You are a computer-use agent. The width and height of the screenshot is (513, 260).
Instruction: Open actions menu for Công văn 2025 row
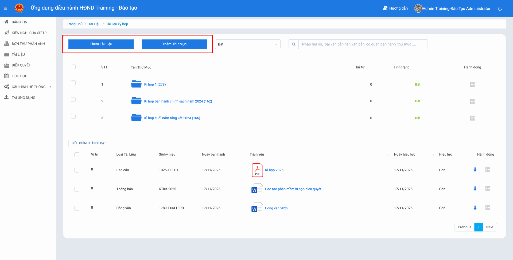click(488, 208)
